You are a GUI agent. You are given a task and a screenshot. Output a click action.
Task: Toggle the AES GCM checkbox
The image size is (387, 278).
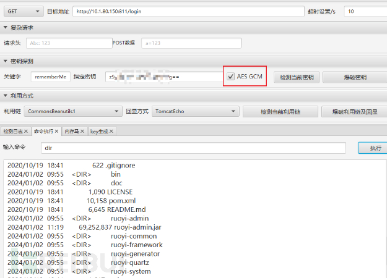click(231, 77)
